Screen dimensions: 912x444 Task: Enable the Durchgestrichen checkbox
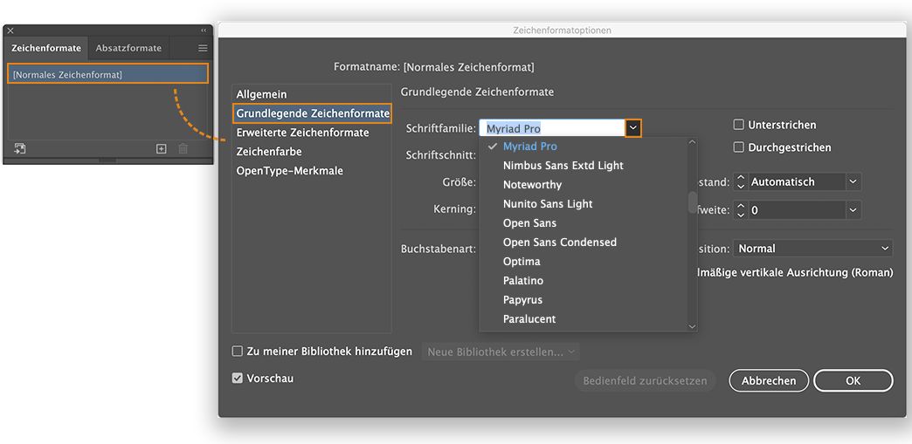click(739, 147)
